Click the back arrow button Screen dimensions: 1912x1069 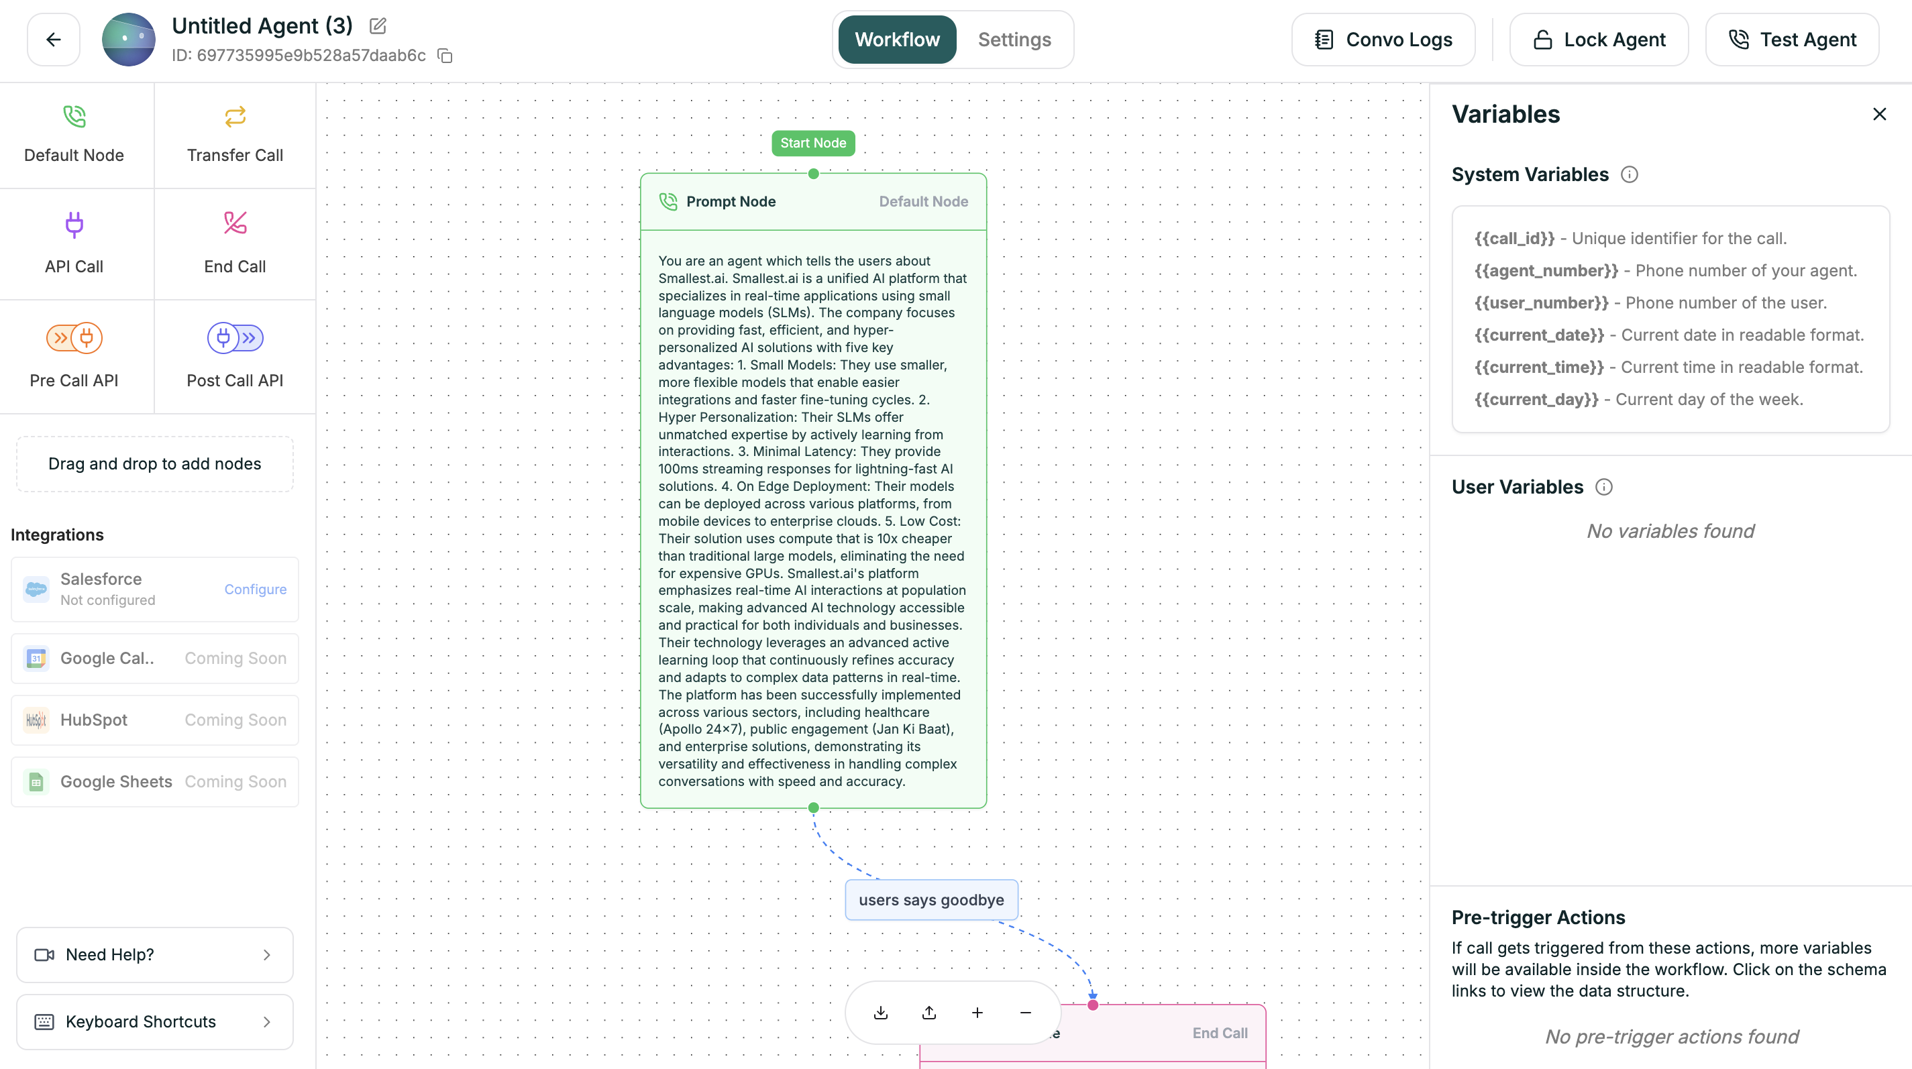(54, 40)
